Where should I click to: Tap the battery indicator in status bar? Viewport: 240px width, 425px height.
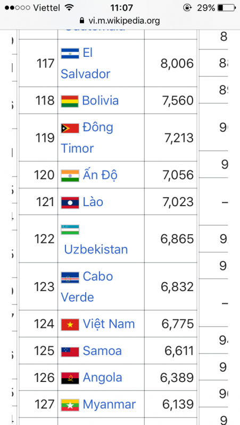227,8
